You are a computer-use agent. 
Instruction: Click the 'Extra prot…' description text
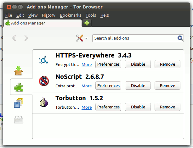(67, 86)
